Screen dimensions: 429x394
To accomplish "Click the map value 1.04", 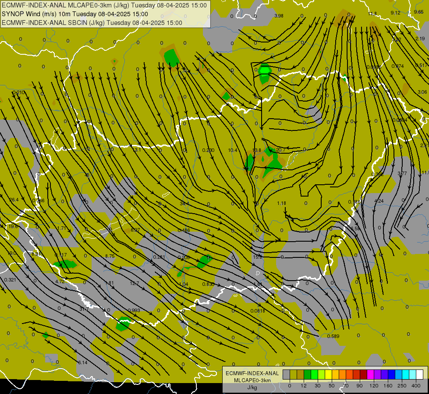I will (184, 284).
